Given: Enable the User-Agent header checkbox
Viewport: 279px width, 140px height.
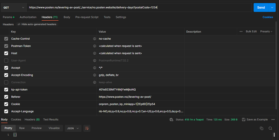Looking at the screenshot, I should pyautogui.click(x=6, y=61).
